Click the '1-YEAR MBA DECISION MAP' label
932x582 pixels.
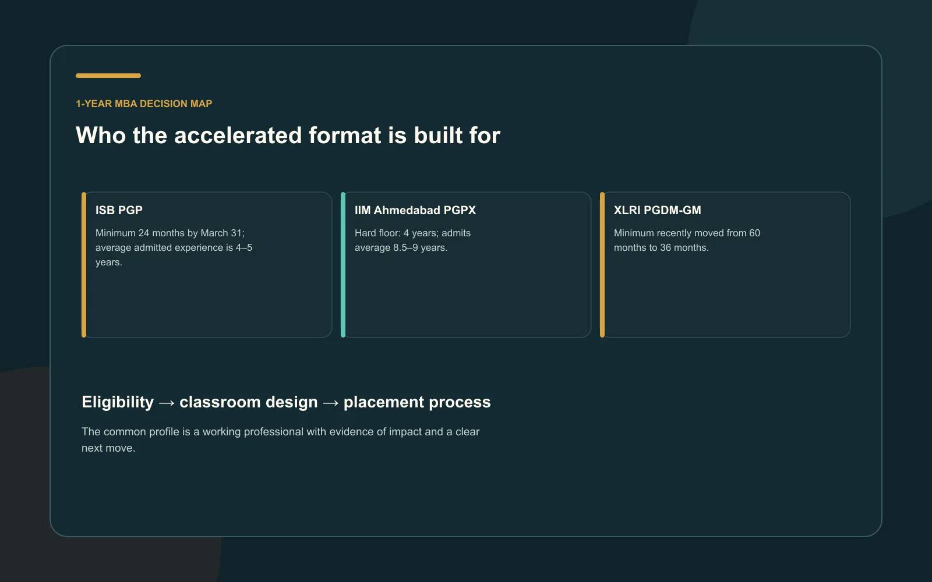[x=144, y=104]
